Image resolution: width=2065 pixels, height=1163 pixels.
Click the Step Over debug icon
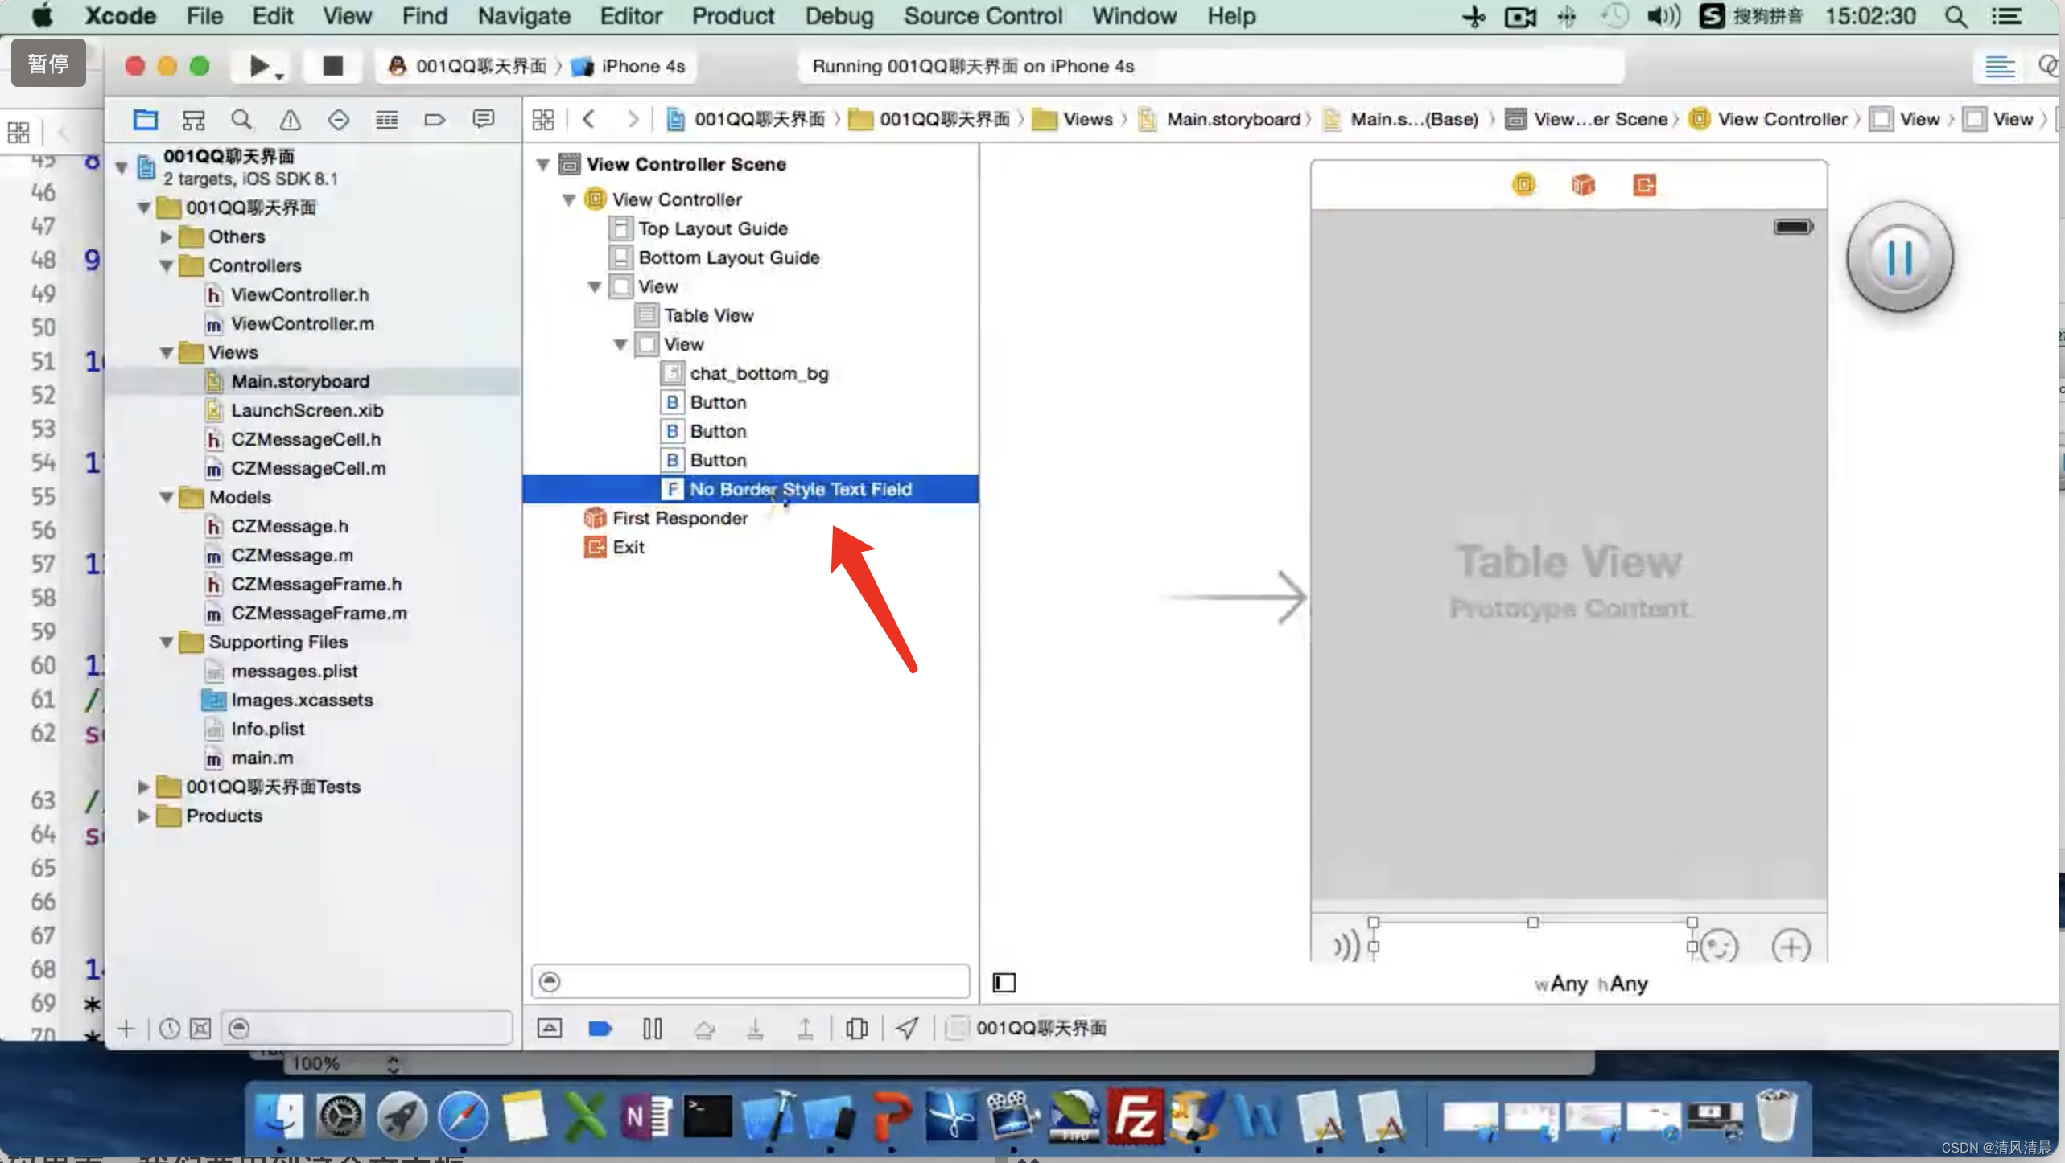[704, 1028]
